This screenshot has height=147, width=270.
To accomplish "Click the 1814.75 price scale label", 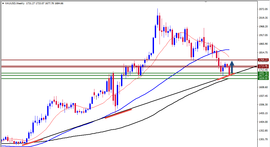I will coord(263,52).
